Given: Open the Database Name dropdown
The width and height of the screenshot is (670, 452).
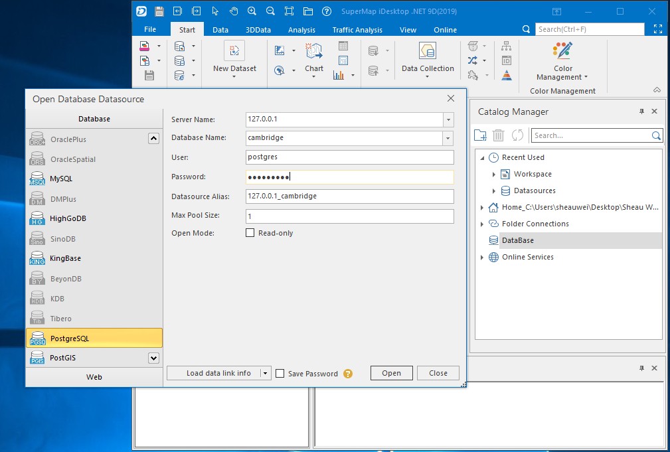Looking at the screenshot, I should pyautogui.click(x=448, y=138).
